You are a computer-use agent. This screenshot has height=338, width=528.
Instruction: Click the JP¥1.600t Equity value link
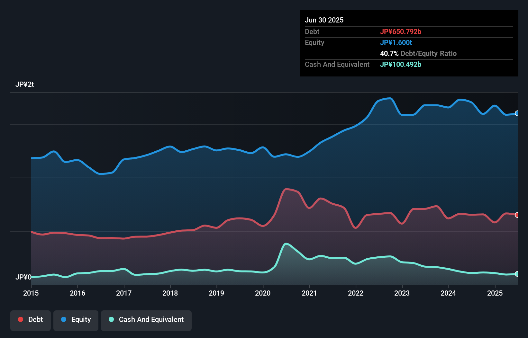(396, 42)
